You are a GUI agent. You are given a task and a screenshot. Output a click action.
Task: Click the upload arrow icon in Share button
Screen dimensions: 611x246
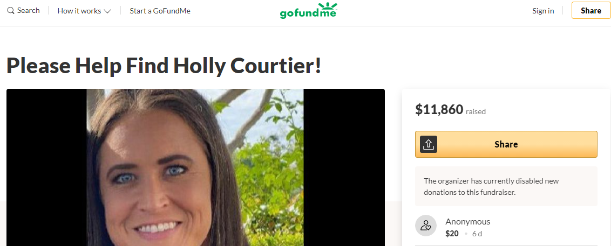click(x=428, y=144)
